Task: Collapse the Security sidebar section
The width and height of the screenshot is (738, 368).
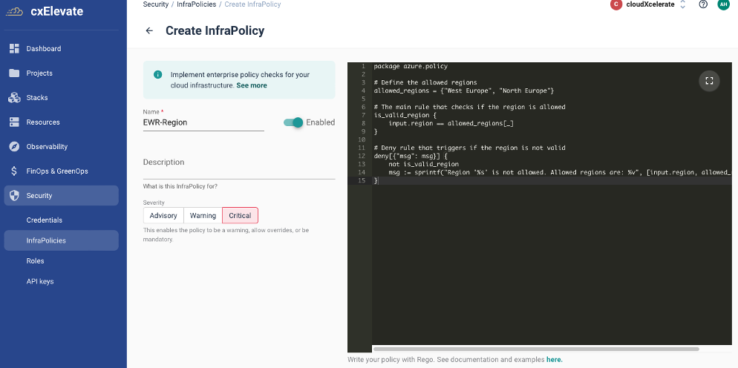Action: pyautogui.click(x=61, y=195)
